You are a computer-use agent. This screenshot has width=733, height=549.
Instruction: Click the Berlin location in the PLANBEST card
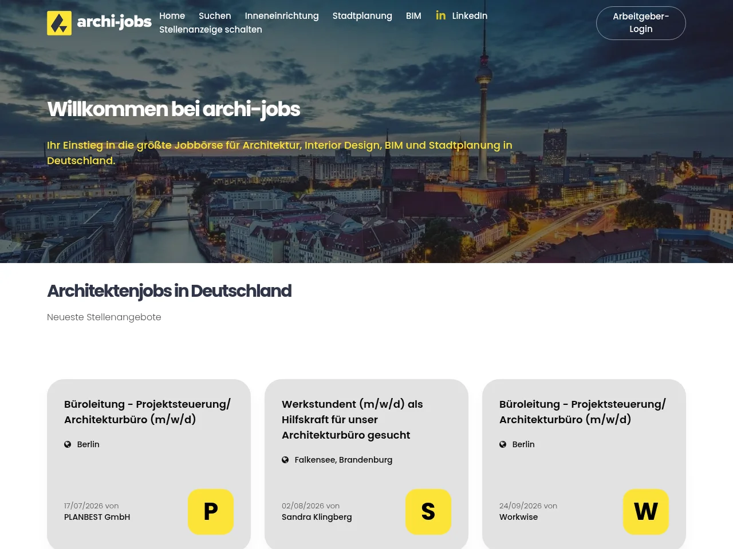click(x=88, y=444)
